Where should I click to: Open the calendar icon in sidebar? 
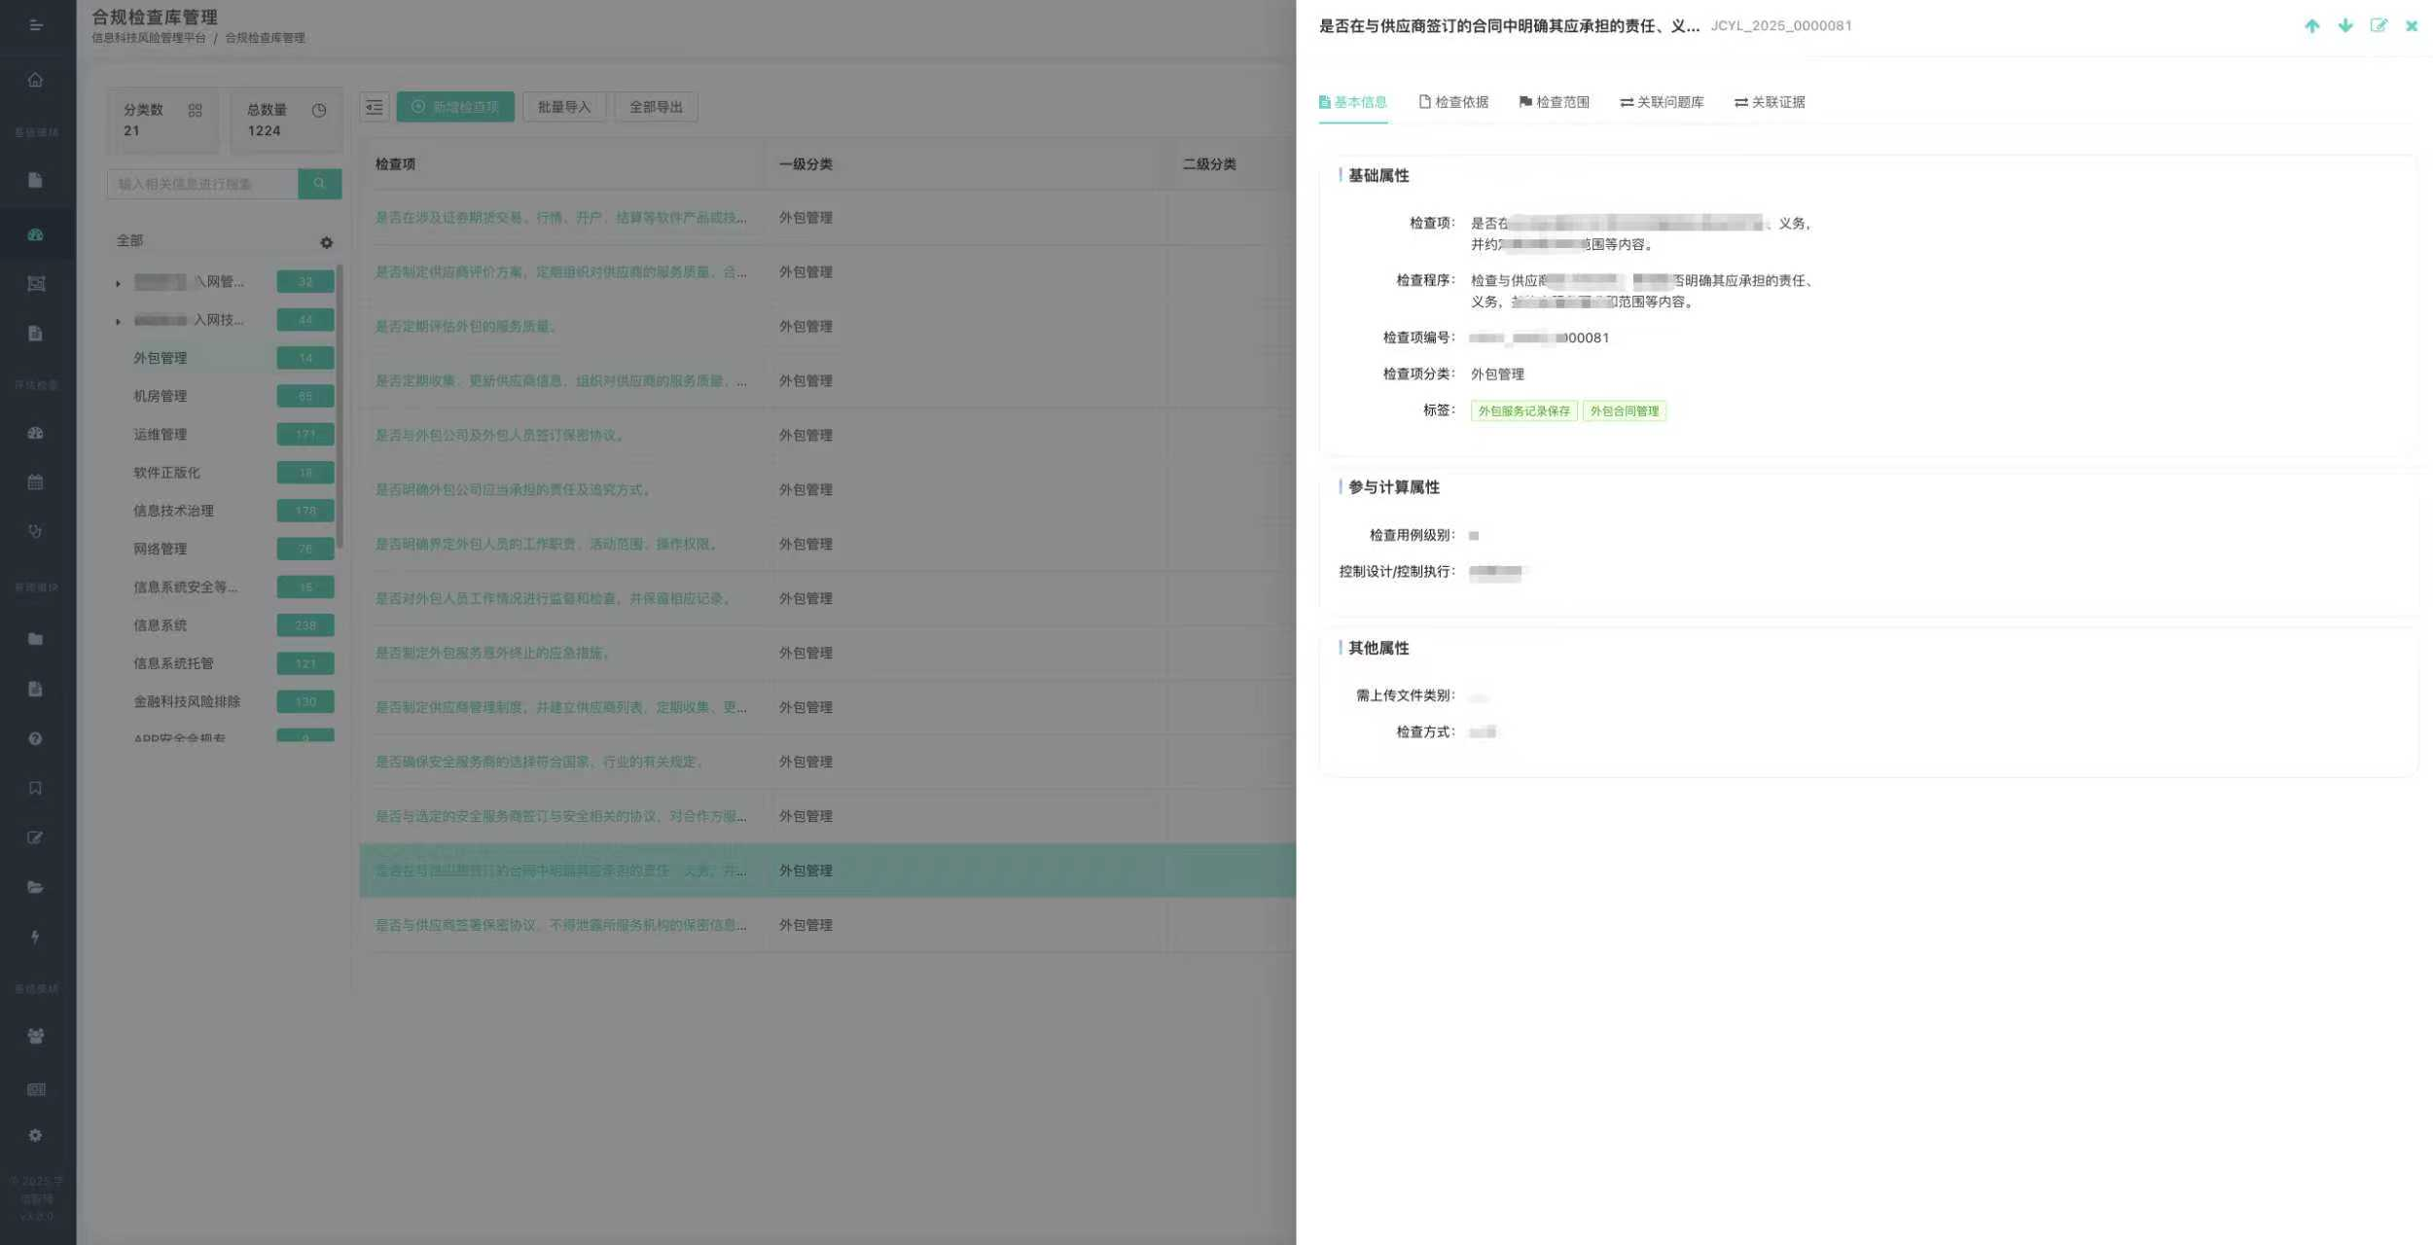(x=35, y=481)
